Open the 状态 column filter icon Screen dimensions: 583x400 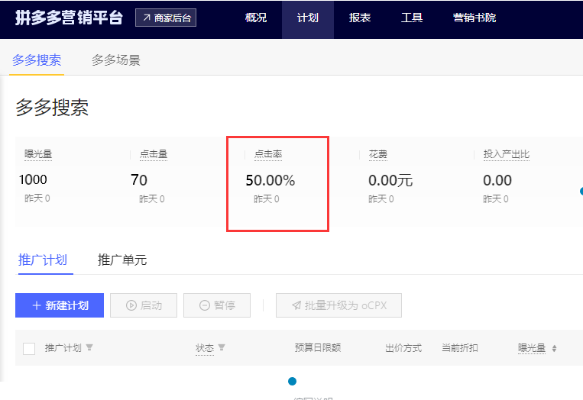pyautogui.click(x=222, y=347)
